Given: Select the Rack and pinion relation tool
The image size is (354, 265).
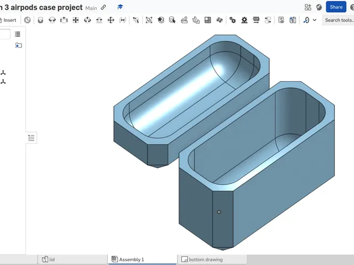Looking at the screenshot, I should (x=244, y=20).
